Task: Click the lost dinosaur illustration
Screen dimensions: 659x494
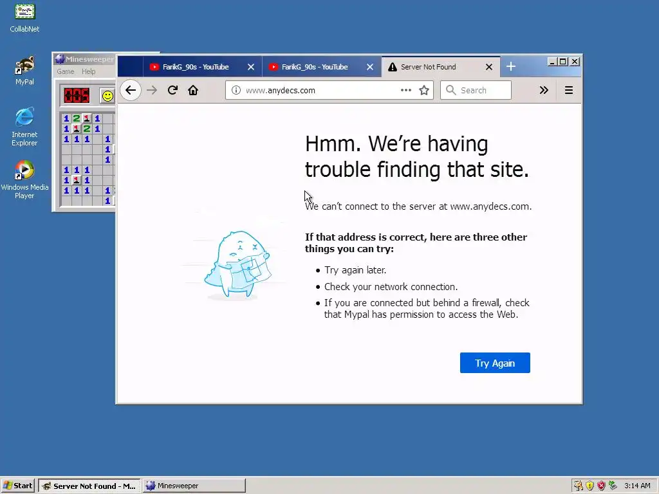Action: [x=237, y=265]
